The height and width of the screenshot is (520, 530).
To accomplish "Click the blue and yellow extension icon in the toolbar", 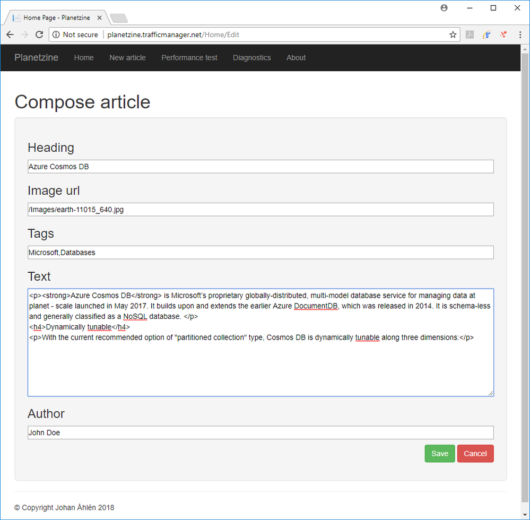I will [486, 34].
